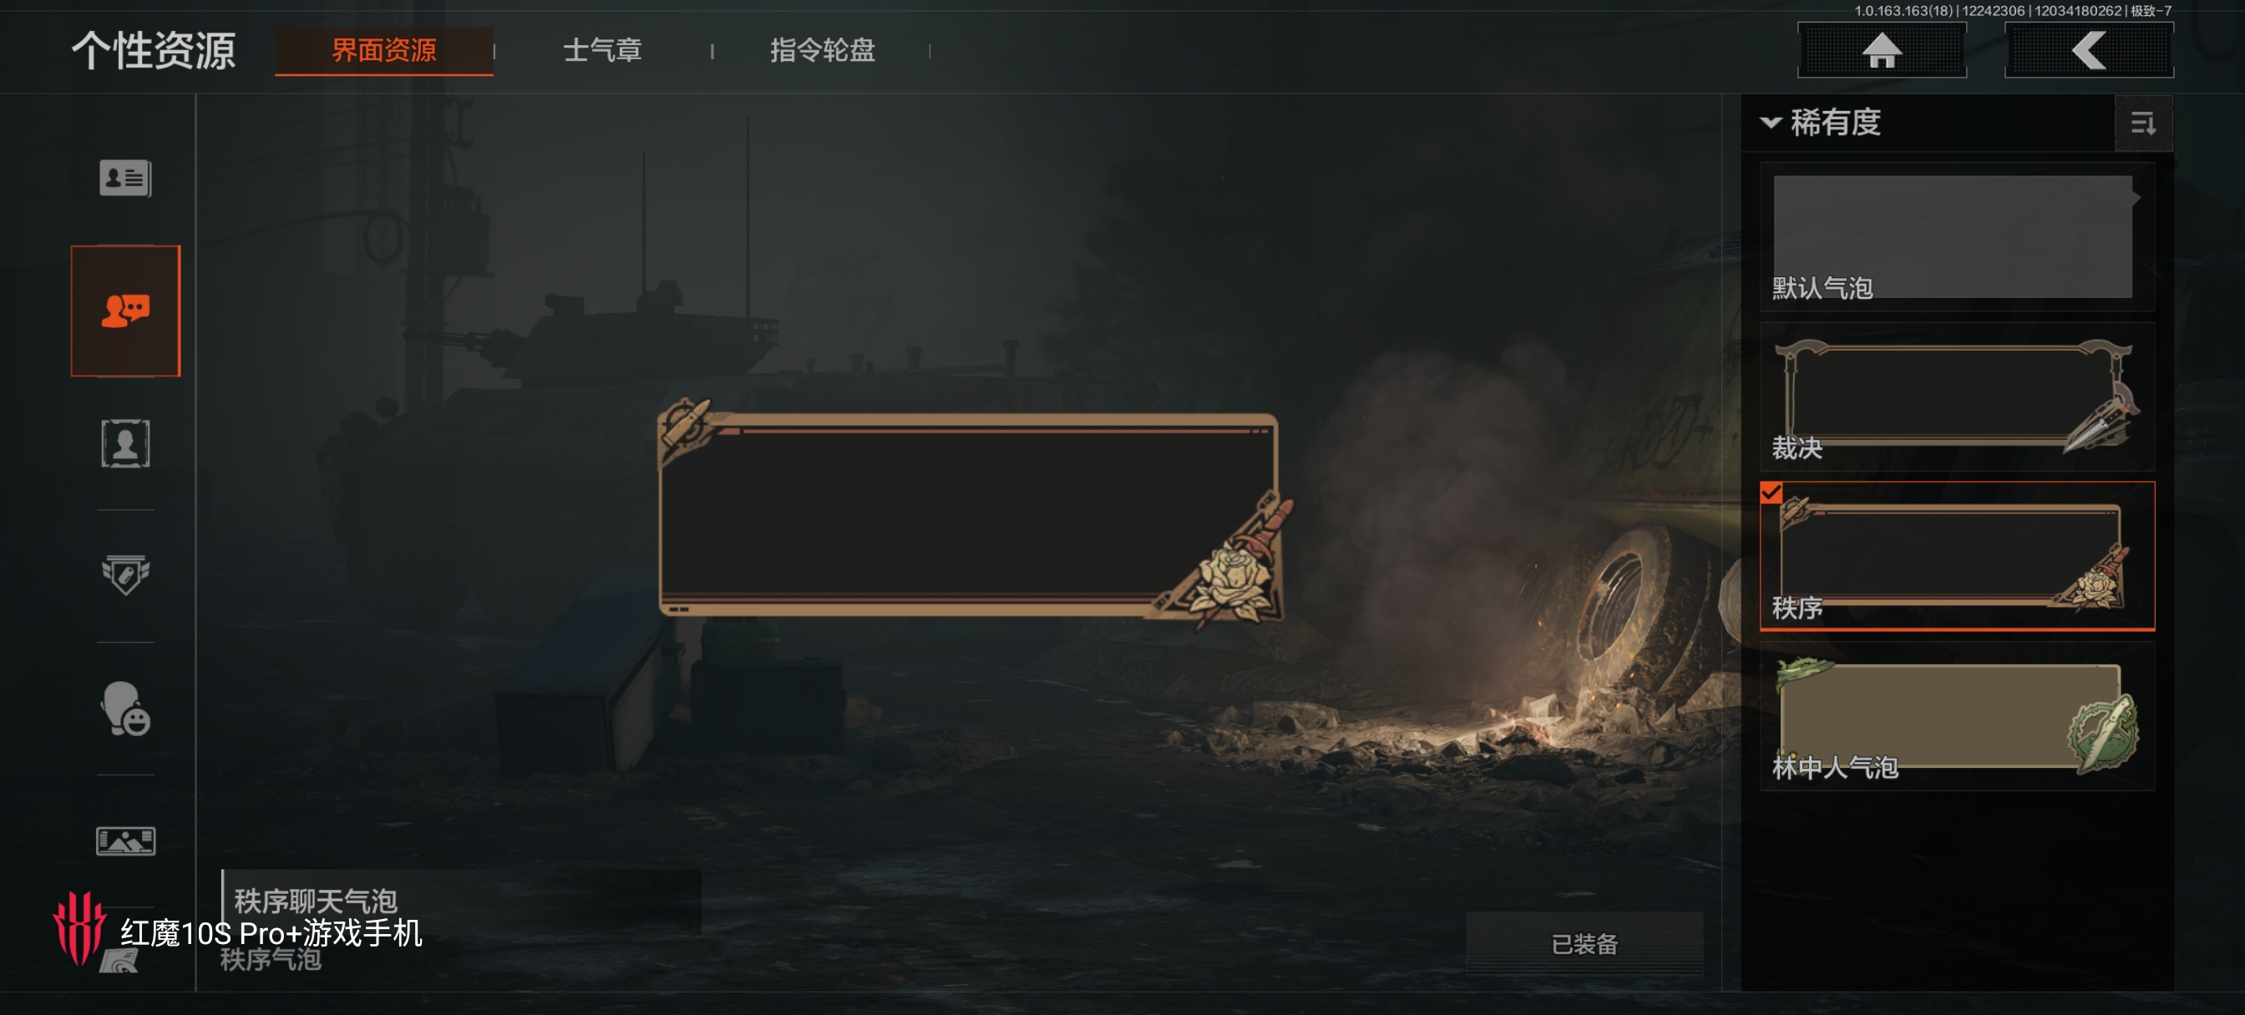Switch to the 指令轮盘 tab
The width and height of the screenshot is (2245, 1015).
pyautogui.click(x=822, y=51)
